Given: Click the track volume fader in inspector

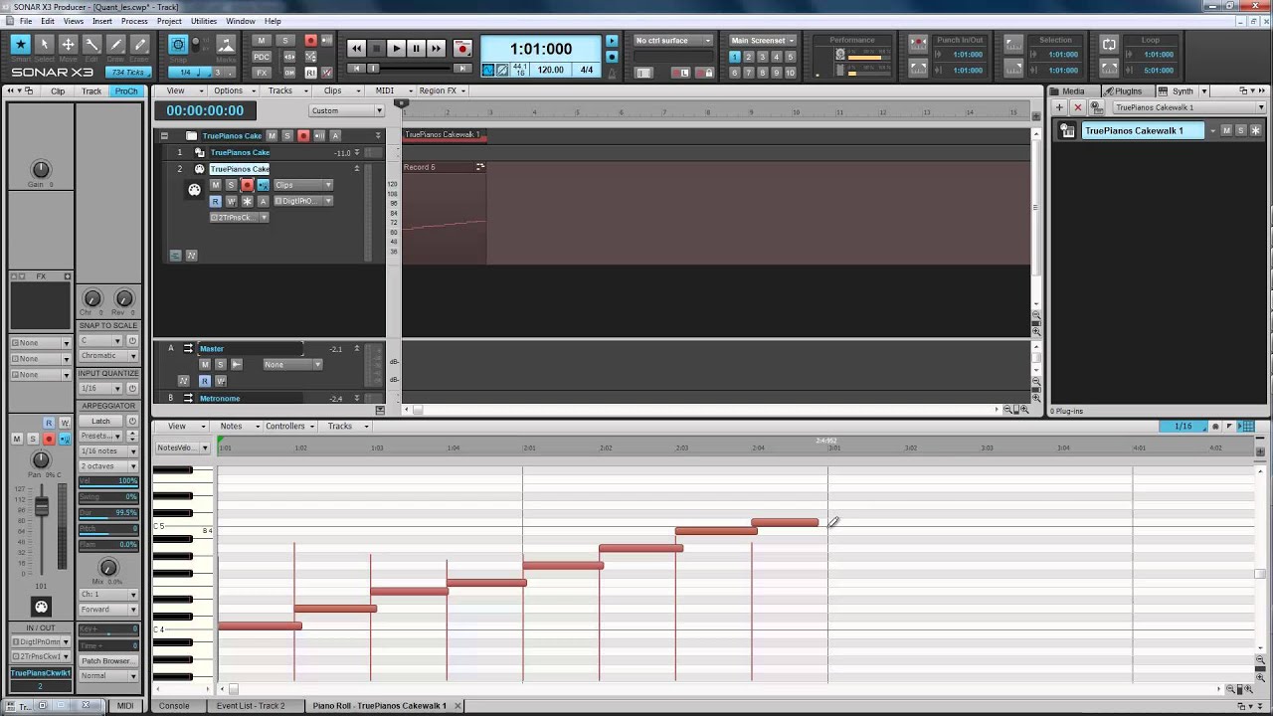Looking at the screenshot, I should [42, 507].
